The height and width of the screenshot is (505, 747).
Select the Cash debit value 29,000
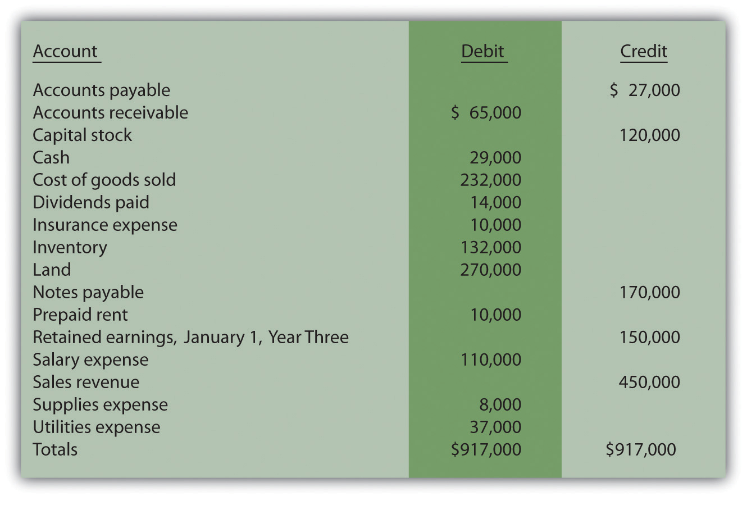pyautogui.click(x=495, y=157)
